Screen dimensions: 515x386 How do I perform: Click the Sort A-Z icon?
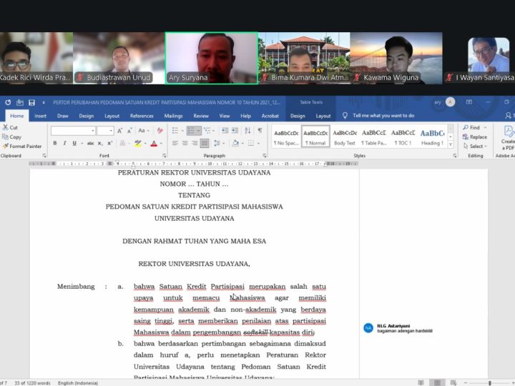pyautogui.click(x=247, y=131)
